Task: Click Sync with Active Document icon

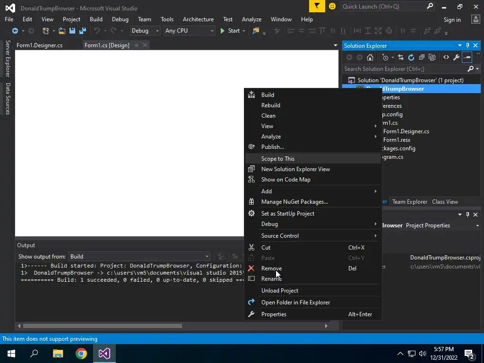Action: (401, 57)
